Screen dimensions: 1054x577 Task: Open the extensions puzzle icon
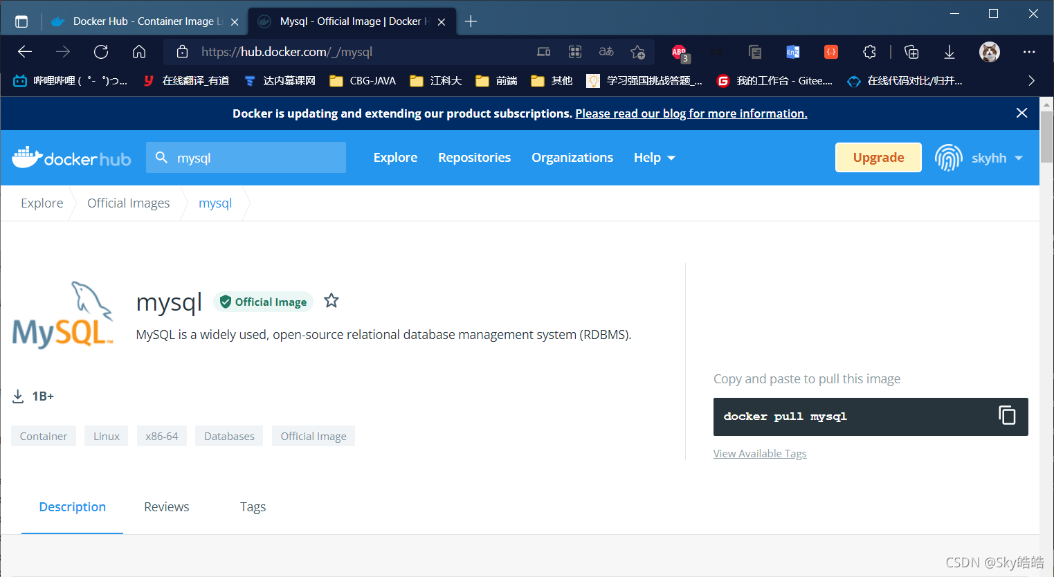coord(869,52)
